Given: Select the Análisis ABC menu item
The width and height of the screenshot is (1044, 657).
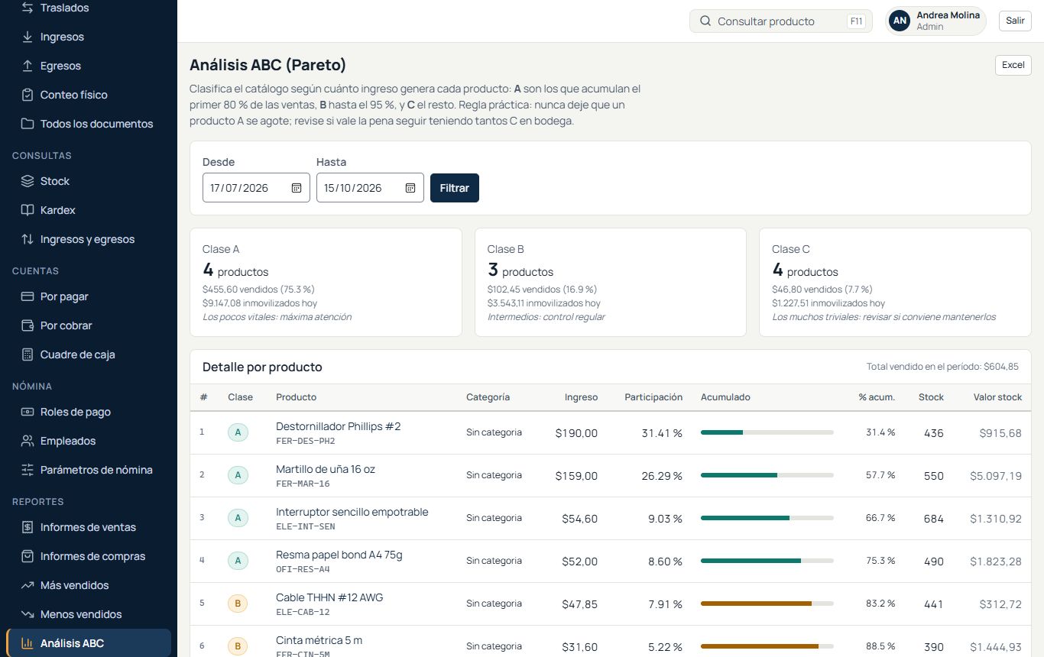Looking at the screenshot, I should [x=89, y=643].
